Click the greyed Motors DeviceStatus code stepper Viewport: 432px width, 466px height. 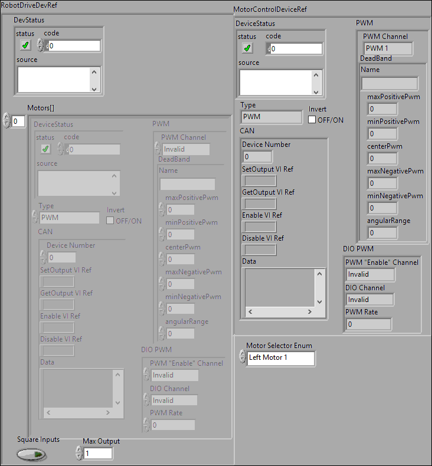61,149
